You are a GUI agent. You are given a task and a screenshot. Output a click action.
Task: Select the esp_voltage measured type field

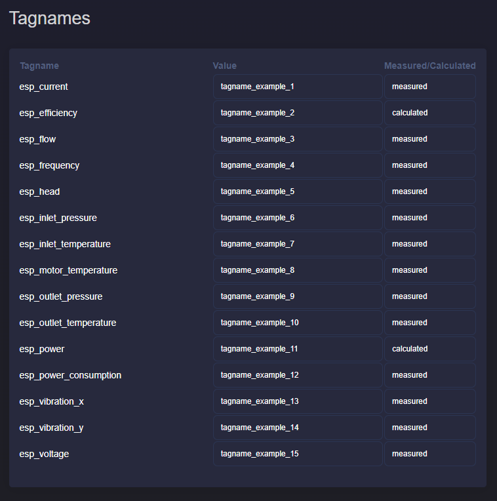click(x=429, y=454)
